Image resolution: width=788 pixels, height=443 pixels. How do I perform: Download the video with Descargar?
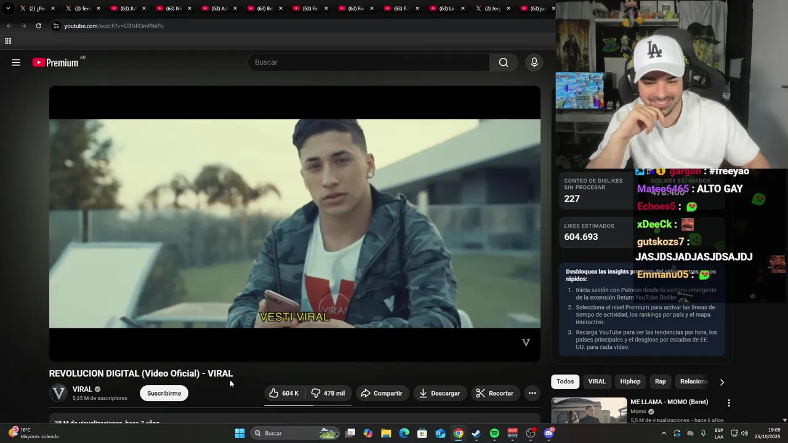(x=440, y=393)
